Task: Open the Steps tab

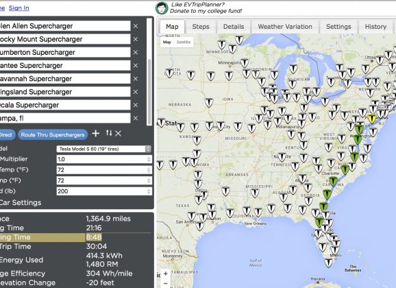Action: [x=201, y=27]
